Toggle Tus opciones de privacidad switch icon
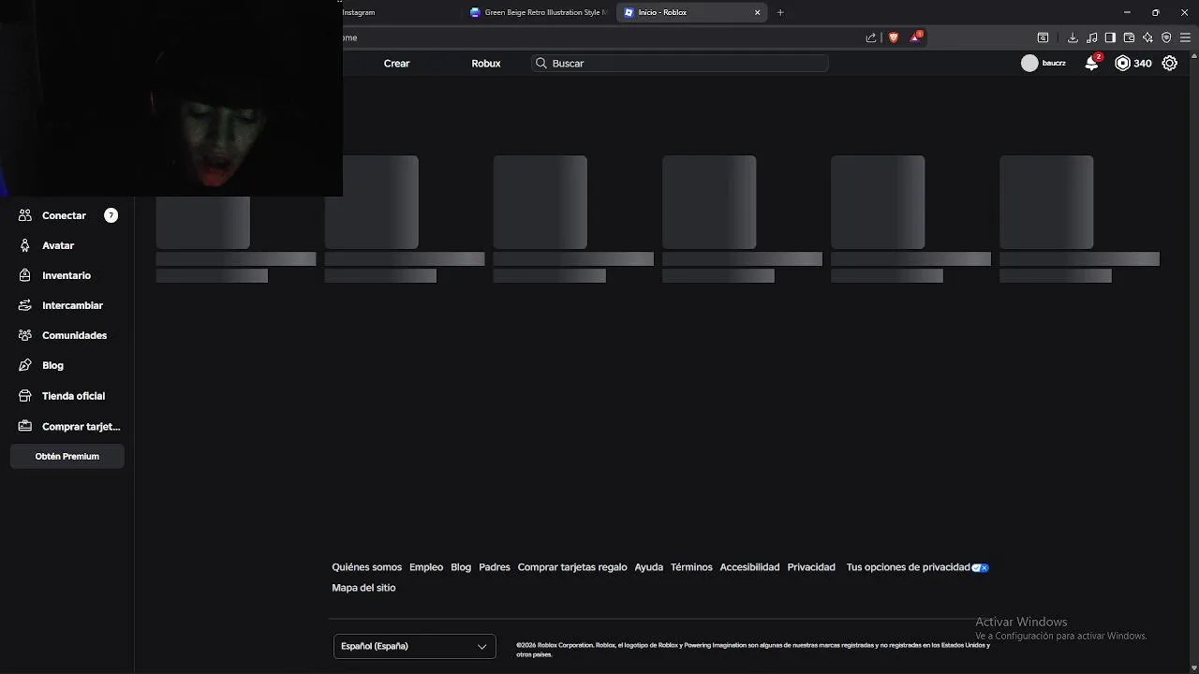The width and height of the screenshot is (1199, 674). tap(980, 567)
